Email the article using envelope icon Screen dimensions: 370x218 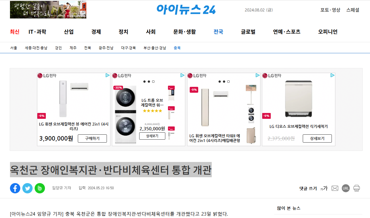335,188
